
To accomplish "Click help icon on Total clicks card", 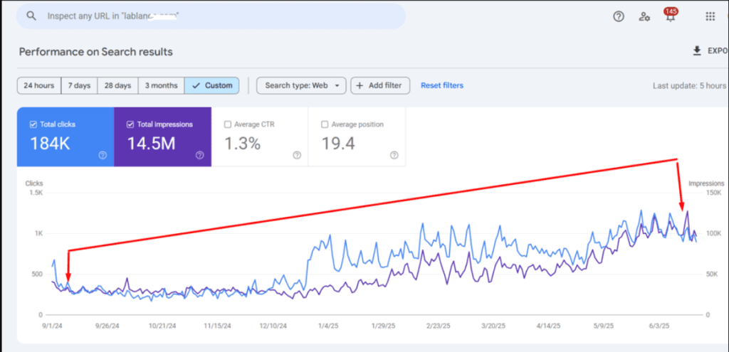I will coord(103,155).
